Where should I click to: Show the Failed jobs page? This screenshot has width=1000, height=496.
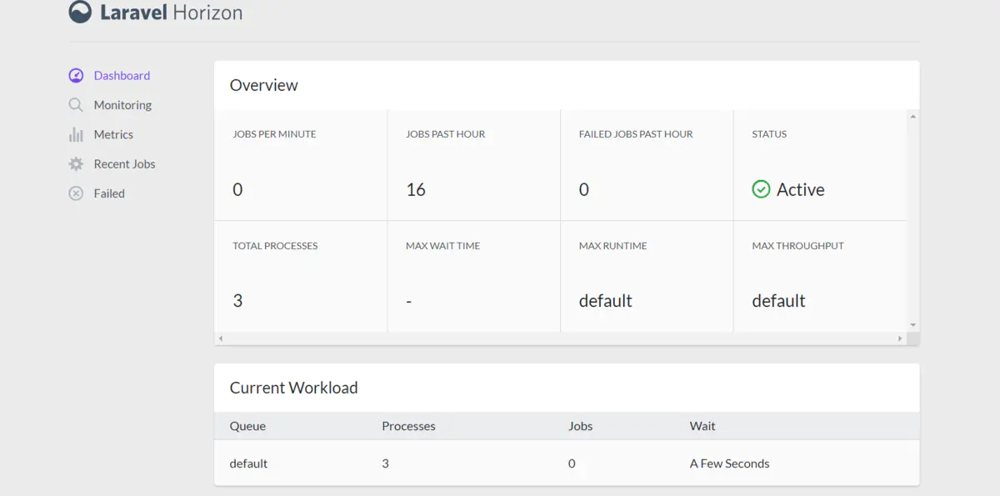(109, 193)
